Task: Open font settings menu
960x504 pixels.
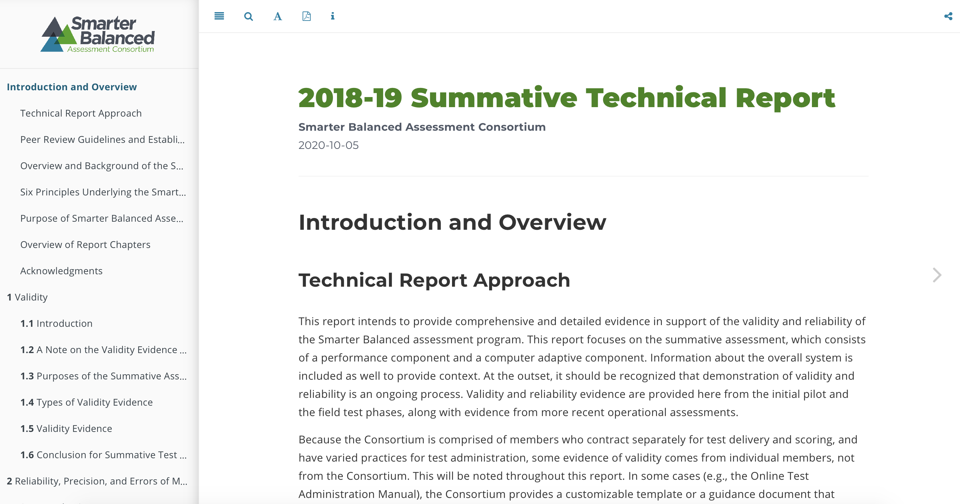Action: coord(278,17)
